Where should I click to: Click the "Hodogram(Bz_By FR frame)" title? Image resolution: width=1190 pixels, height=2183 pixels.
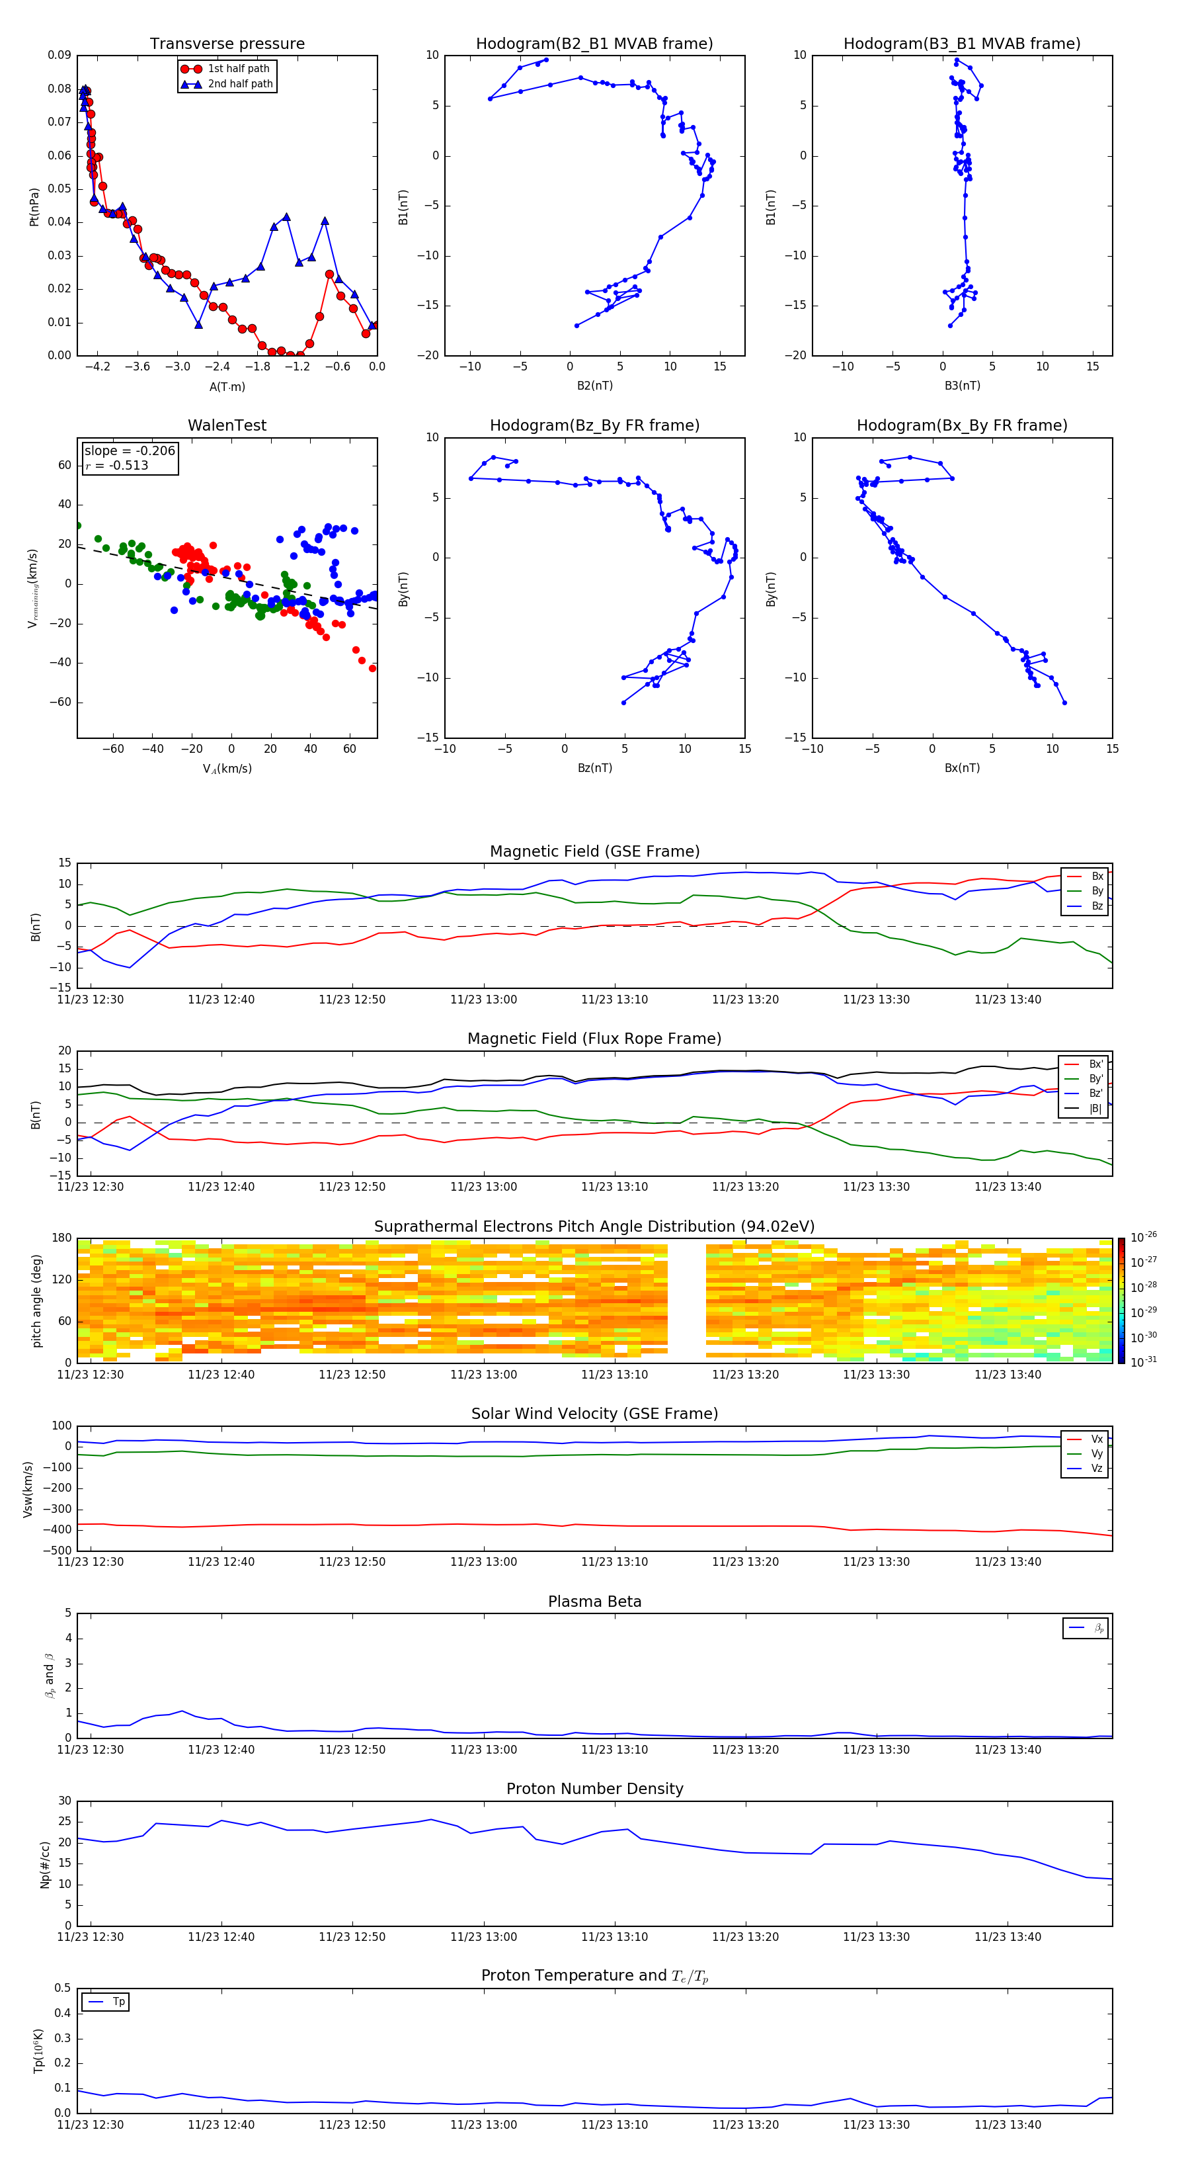point(594,425)
